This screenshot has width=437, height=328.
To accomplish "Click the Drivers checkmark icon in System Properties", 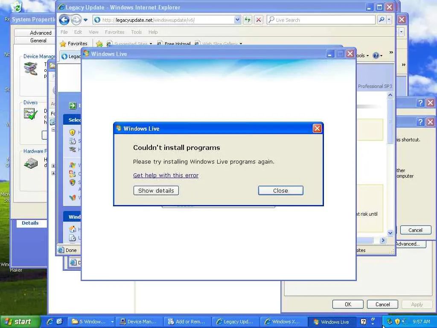I will (31, 114).
